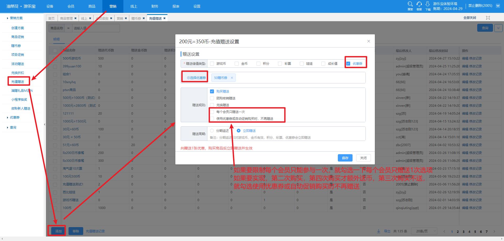Image resolution: width=504 pixels, height=241 pixels.
Task: Check the 金币 checkbox
Action: coord(237,63)
